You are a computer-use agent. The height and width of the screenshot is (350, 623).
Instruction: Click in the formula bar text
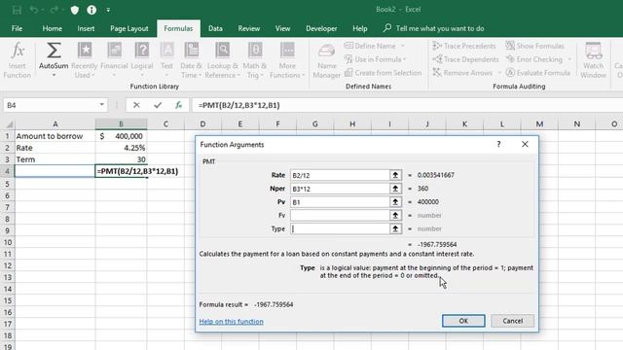[x=239, y=105]
